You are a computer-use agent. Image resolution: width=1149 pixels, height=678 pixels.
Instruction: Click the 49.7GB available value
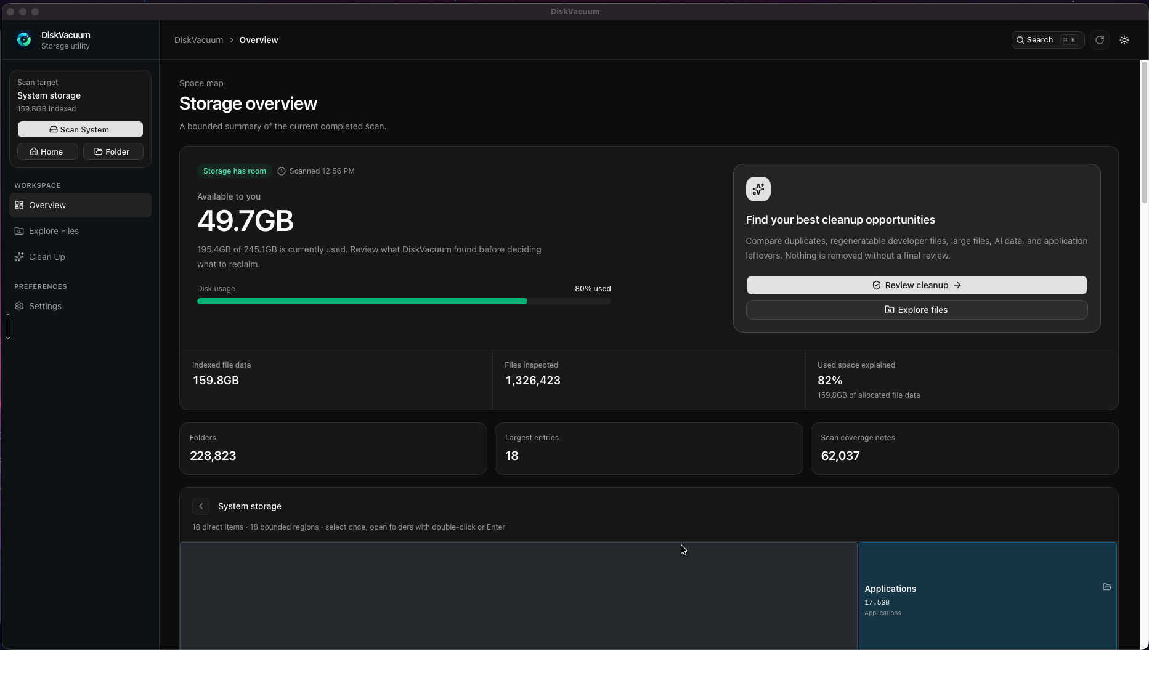coord(245,221)
